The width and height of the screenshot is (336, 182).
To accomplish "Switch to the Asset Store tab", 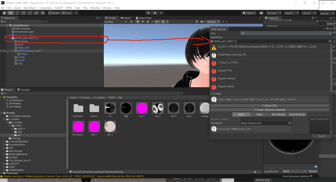I will (144, 18).
